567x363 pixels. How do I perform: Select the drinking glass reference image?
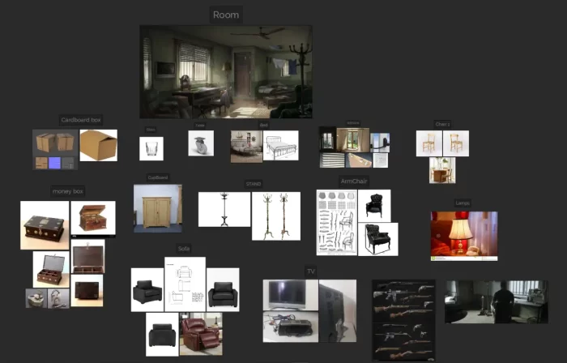(151, 148)
